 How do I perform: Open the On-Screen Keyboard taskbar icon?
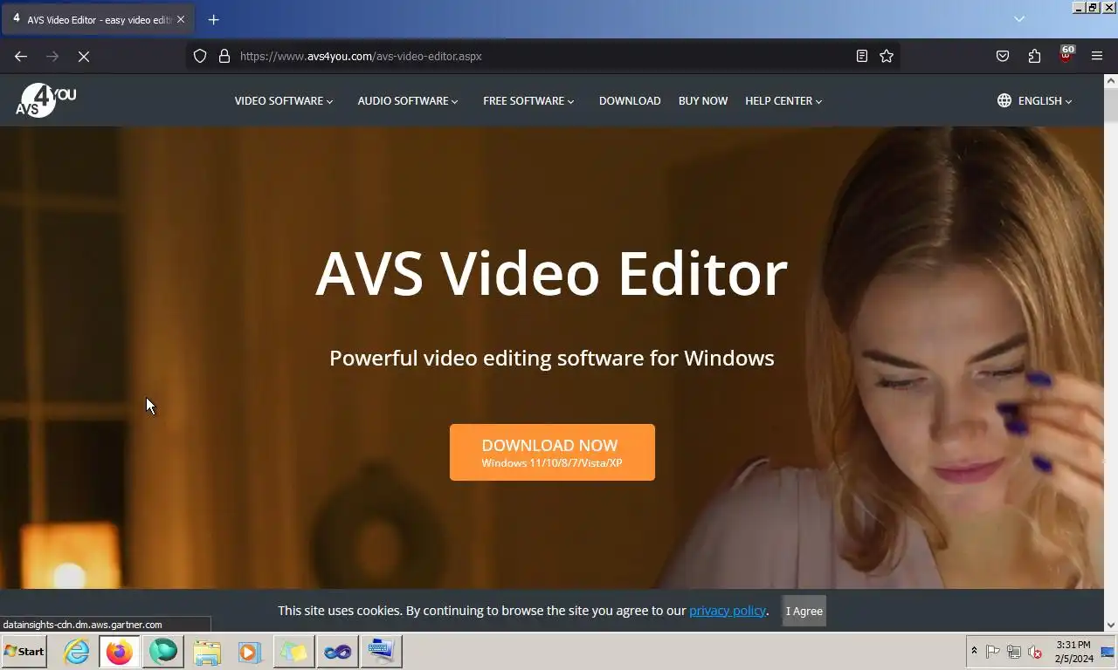[x=382, y=652]
